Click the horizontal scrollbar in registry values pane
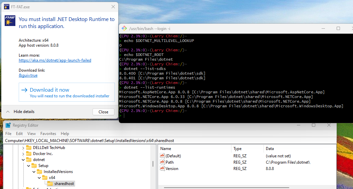 point(226,187)
